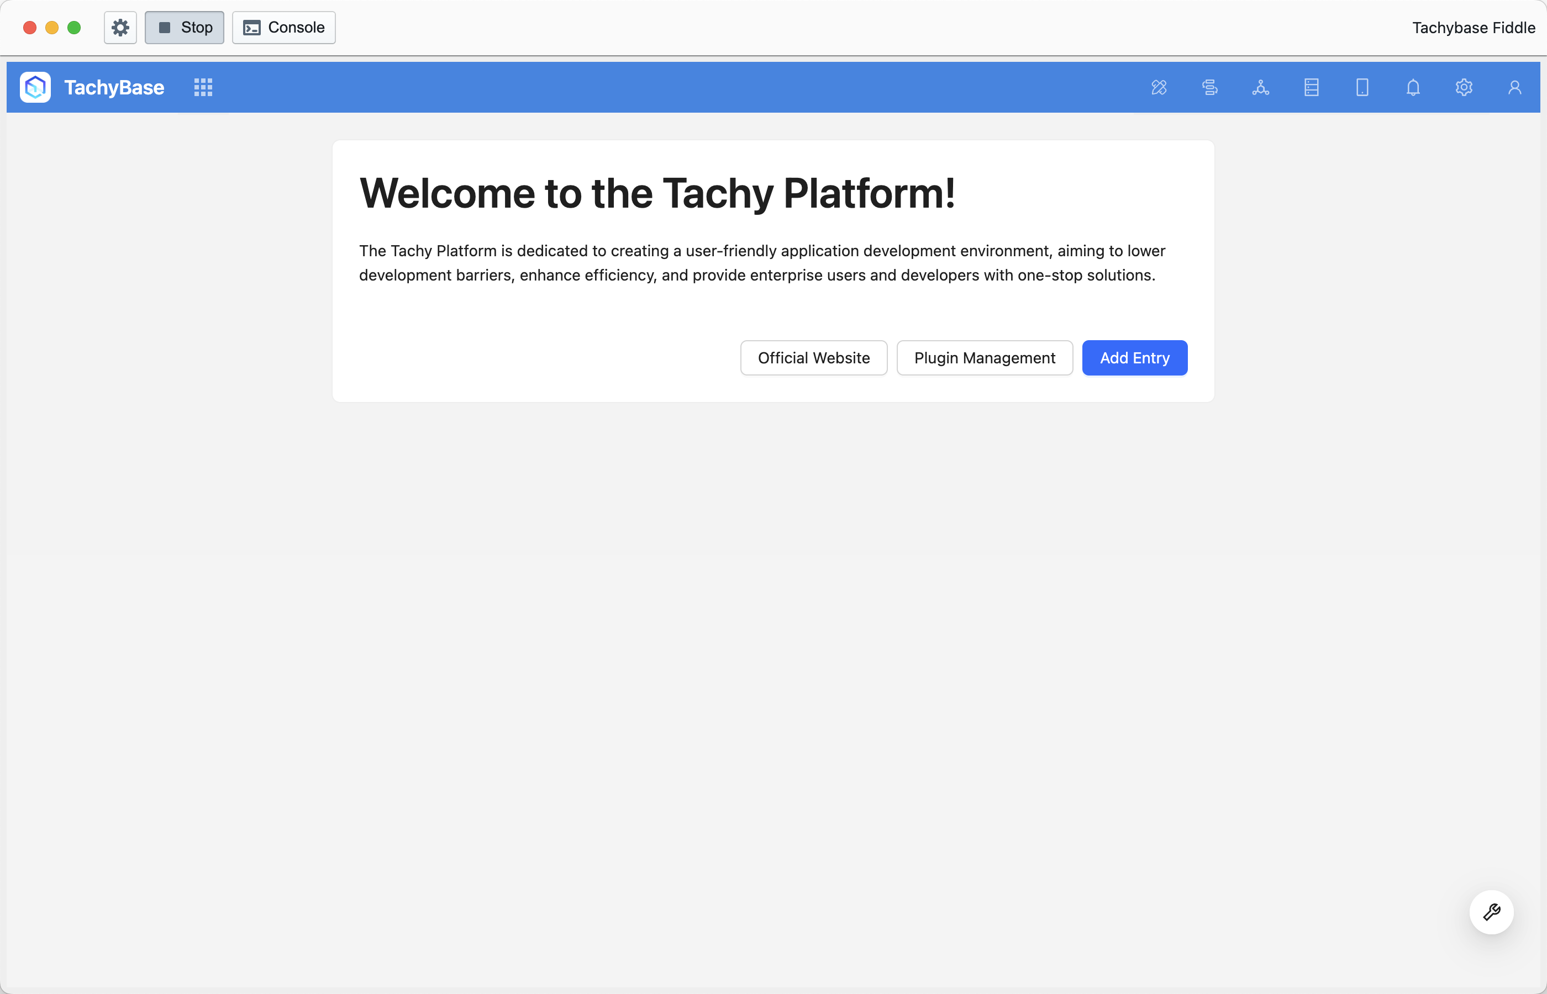Click the Tachybase Fiddle window title
The image size is (1547, 994).
click(x=1474, y=27)
